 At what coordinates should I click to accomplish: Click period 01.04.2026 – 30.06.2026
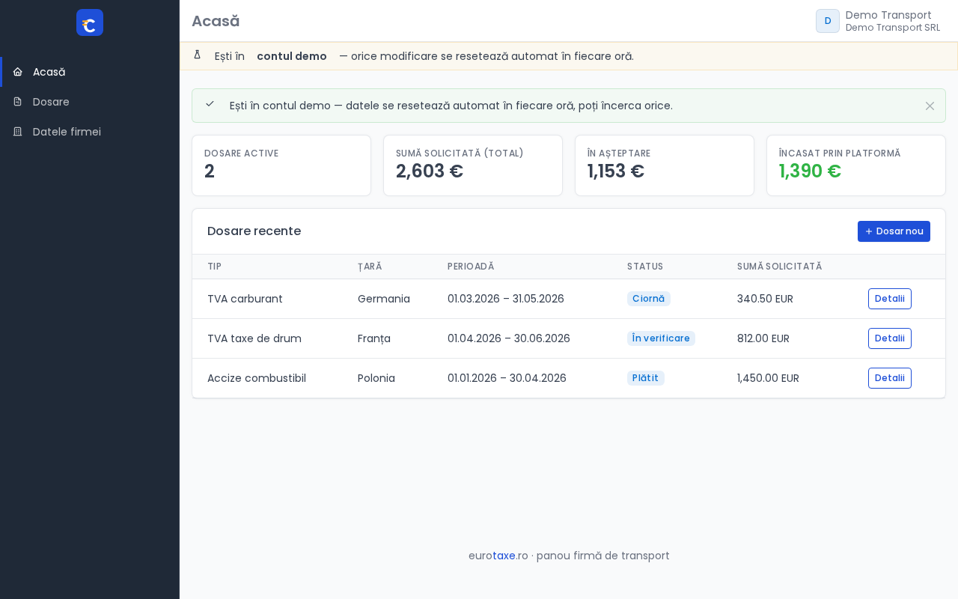(509, 338)
